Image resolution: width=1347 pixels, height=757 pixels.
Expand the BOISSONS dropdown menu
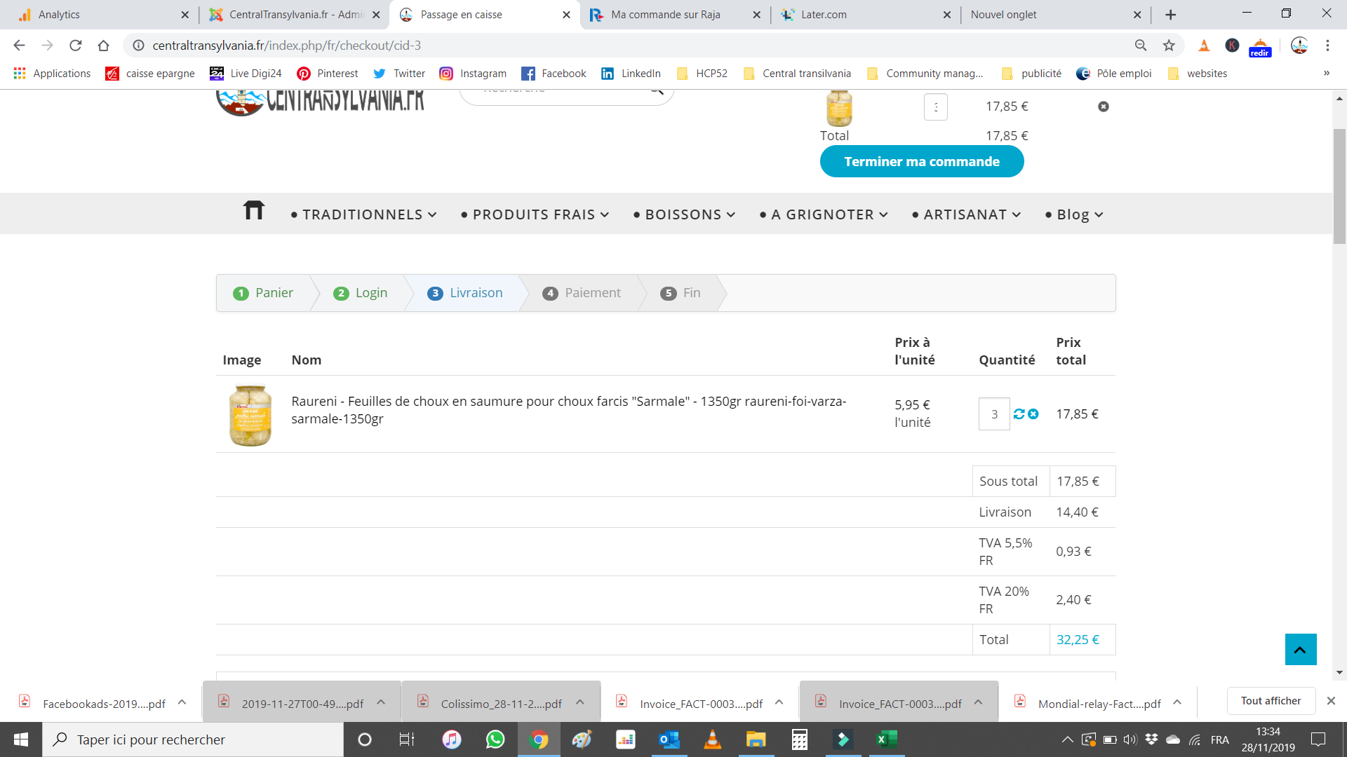pos(684,214)
